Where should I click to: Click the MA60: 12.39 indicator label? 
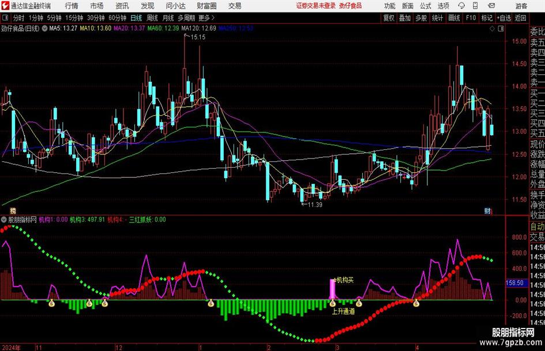[163, 28]
